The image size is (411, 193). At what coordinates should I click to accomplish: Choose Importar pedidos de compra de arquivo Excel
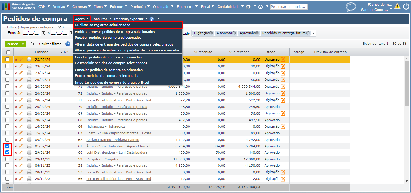[x=112, y=83]
